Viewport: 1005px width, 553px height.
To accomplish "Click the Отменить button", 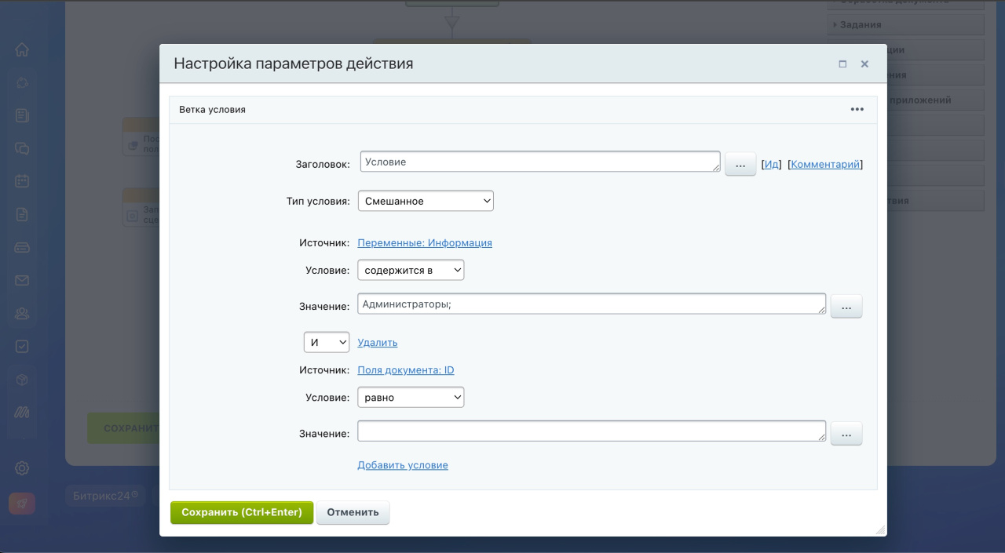I will [353, 512].
